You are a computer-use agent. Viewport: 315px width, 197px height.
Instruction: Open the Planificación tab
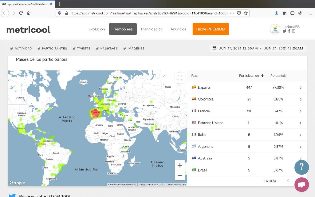[152, 29]
